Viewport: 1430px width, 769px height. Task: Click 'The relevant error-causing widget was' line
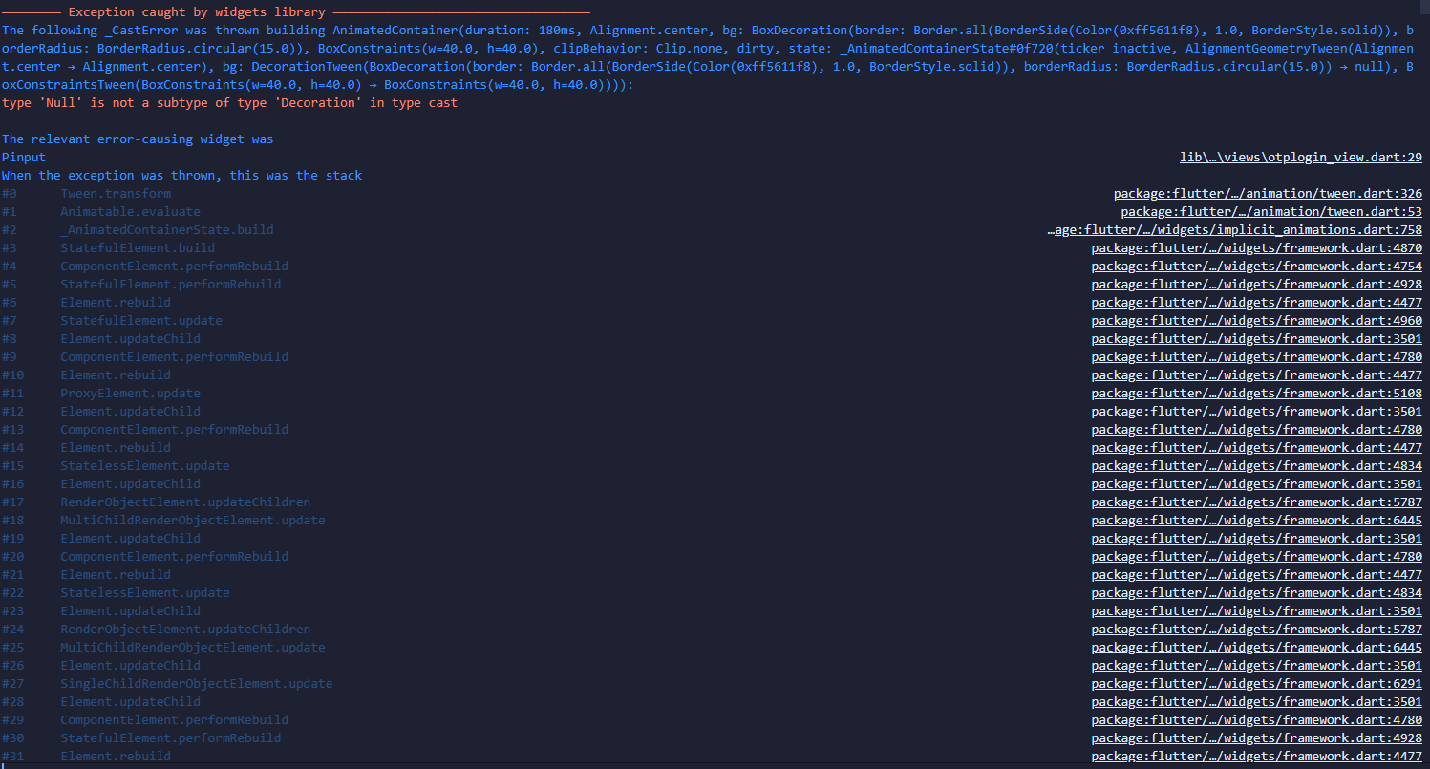pos(138,139)
